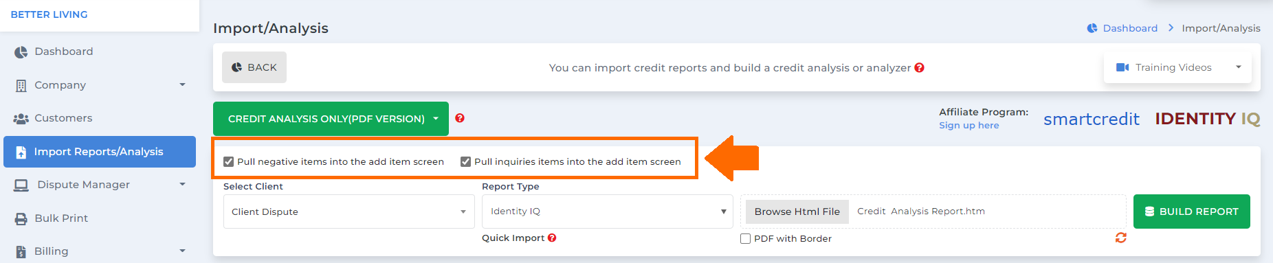Click the green BUILD REPORT button
Image resolution: width=1273 pixels, height=263 pixels.
pos(1191,211)
